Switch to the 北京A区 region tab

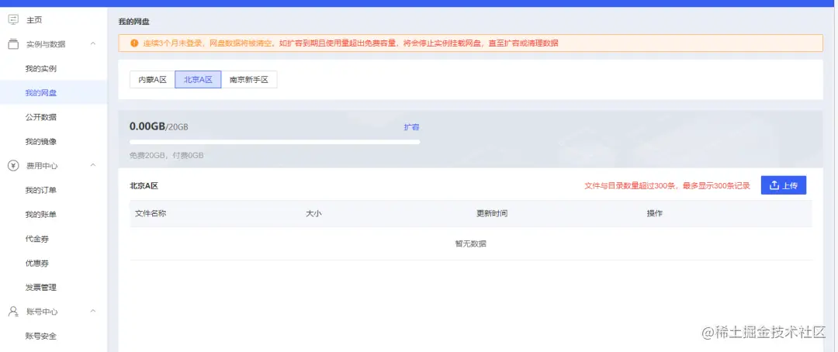(x=199, y=80)
